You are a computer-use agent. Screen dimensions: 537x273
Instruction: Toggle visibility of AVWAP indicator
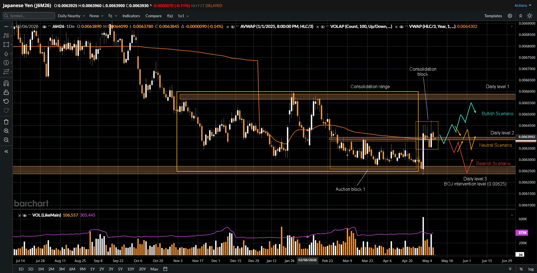tap(233, 27)
